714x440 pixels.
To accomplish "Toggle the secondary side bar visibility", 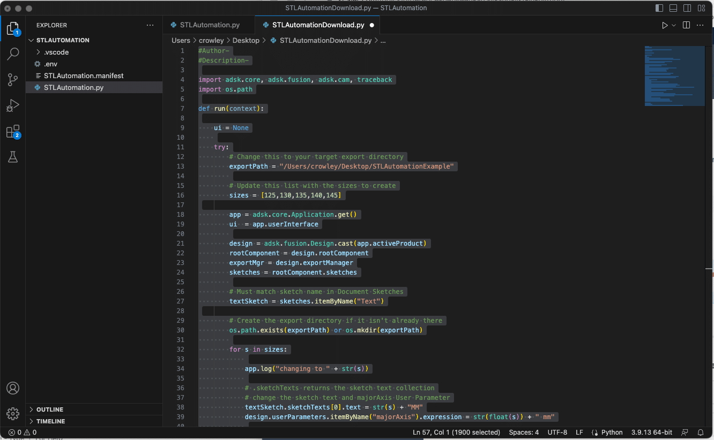I will (687, 8).
